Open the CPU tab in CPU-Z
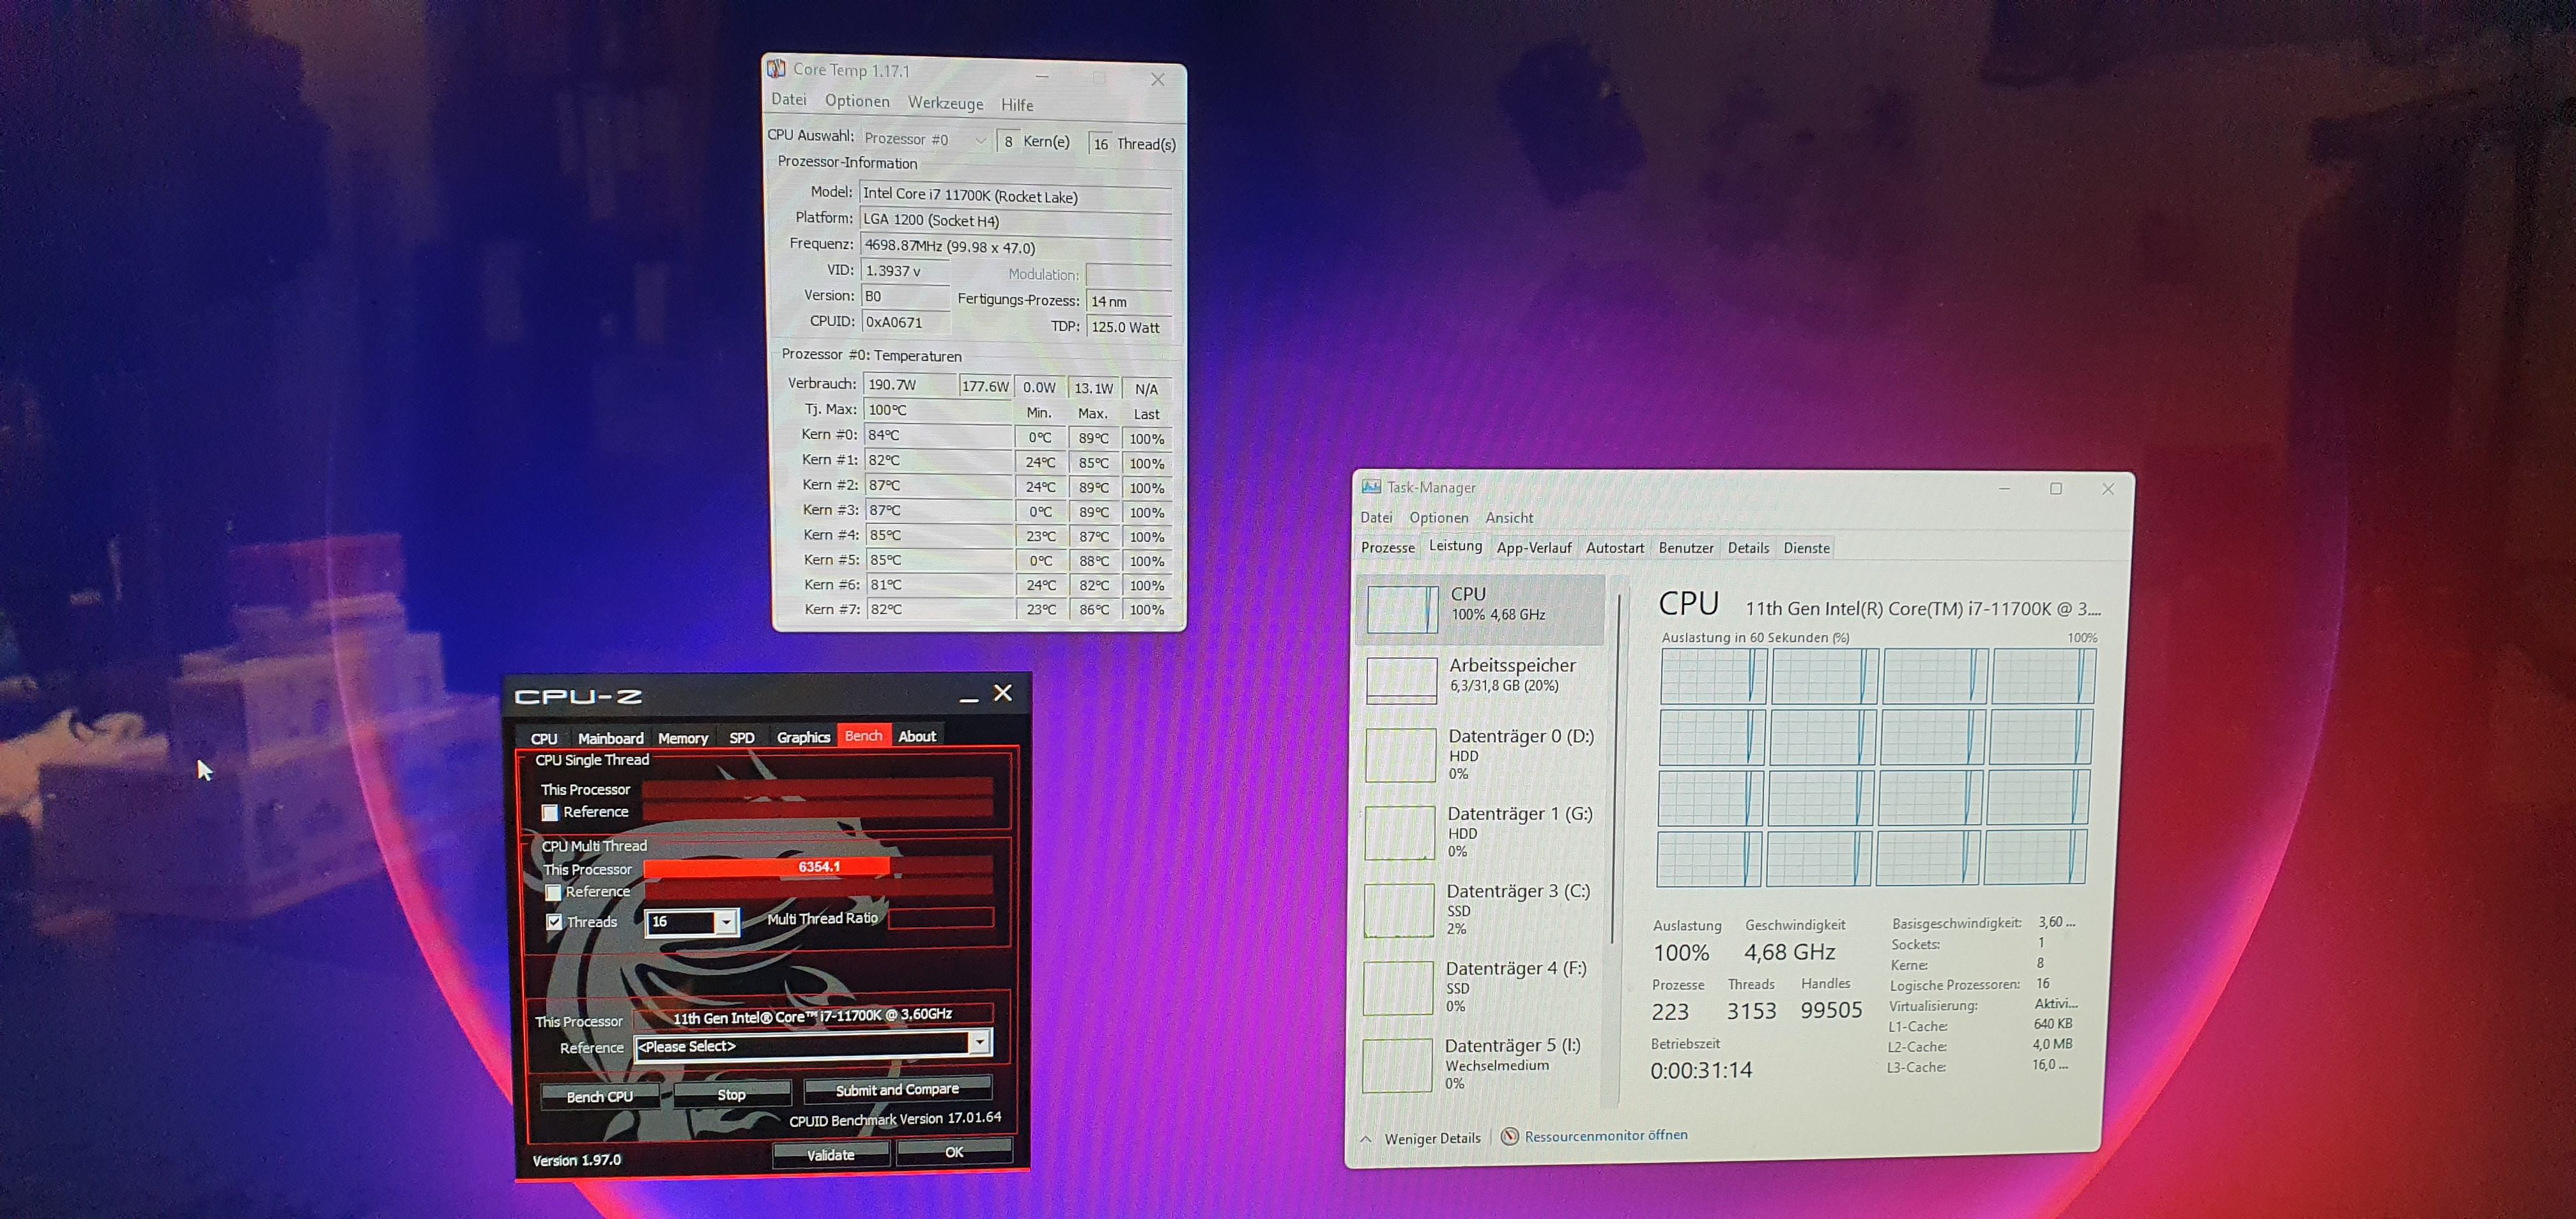This screenshot has width=2576, height=1219. (544, 738)
